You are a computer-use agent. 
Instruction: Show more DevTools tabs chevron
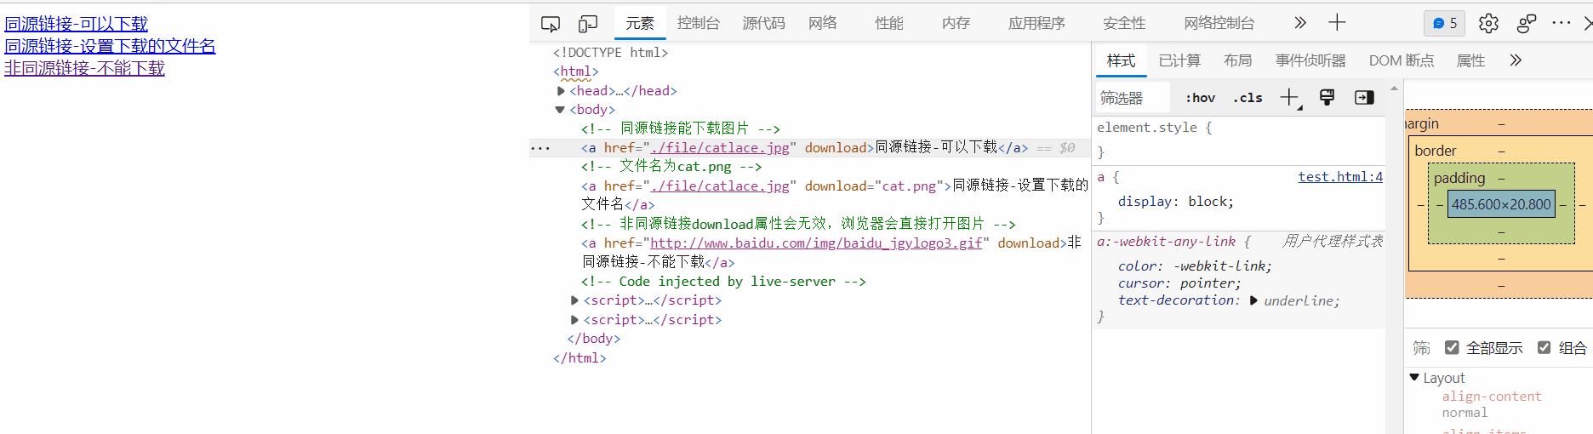1299,23
